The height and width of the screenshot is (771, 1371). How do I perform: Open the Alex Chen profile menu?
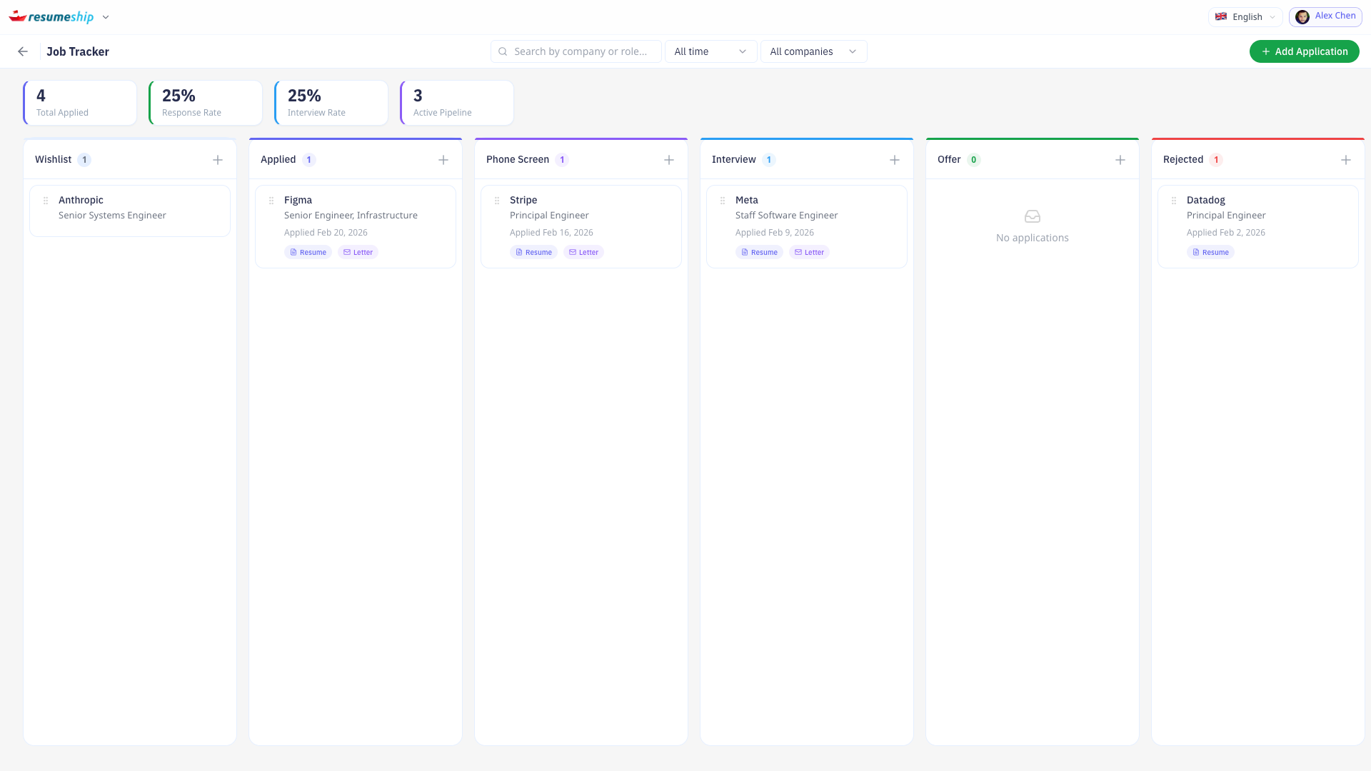tap(1325, 16)
